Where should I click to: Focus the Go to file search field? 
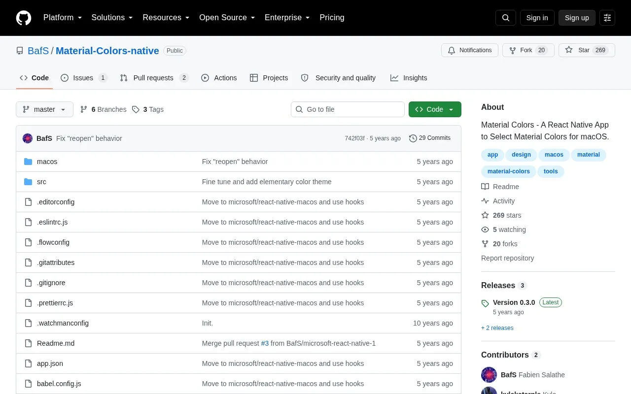click(348, 109)
